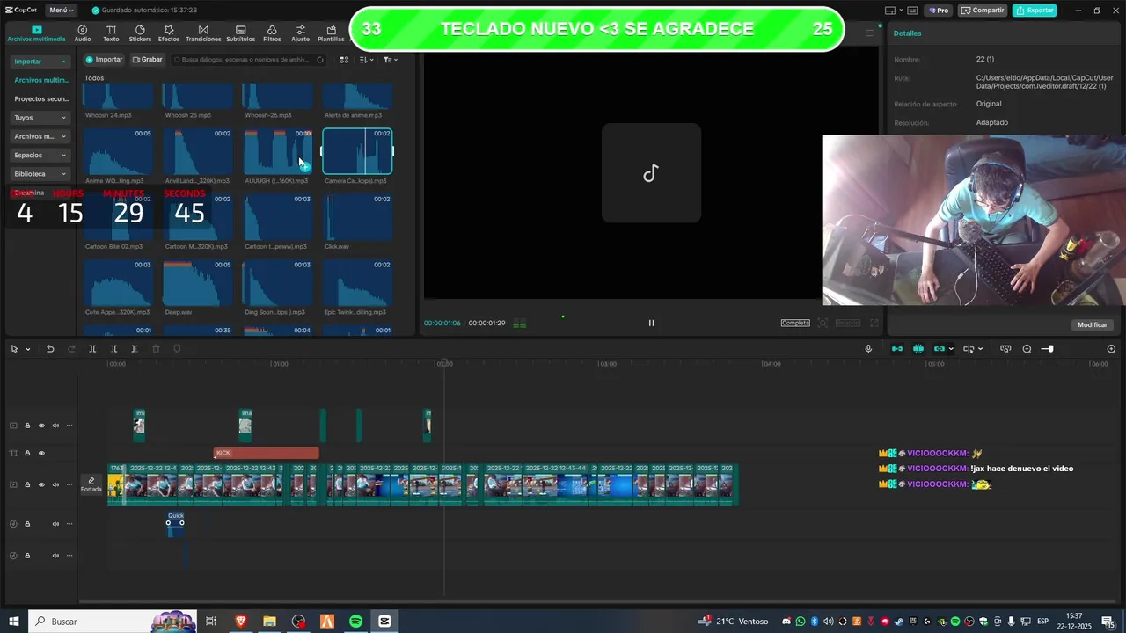Open the Plantillas tab

point(331,33)
